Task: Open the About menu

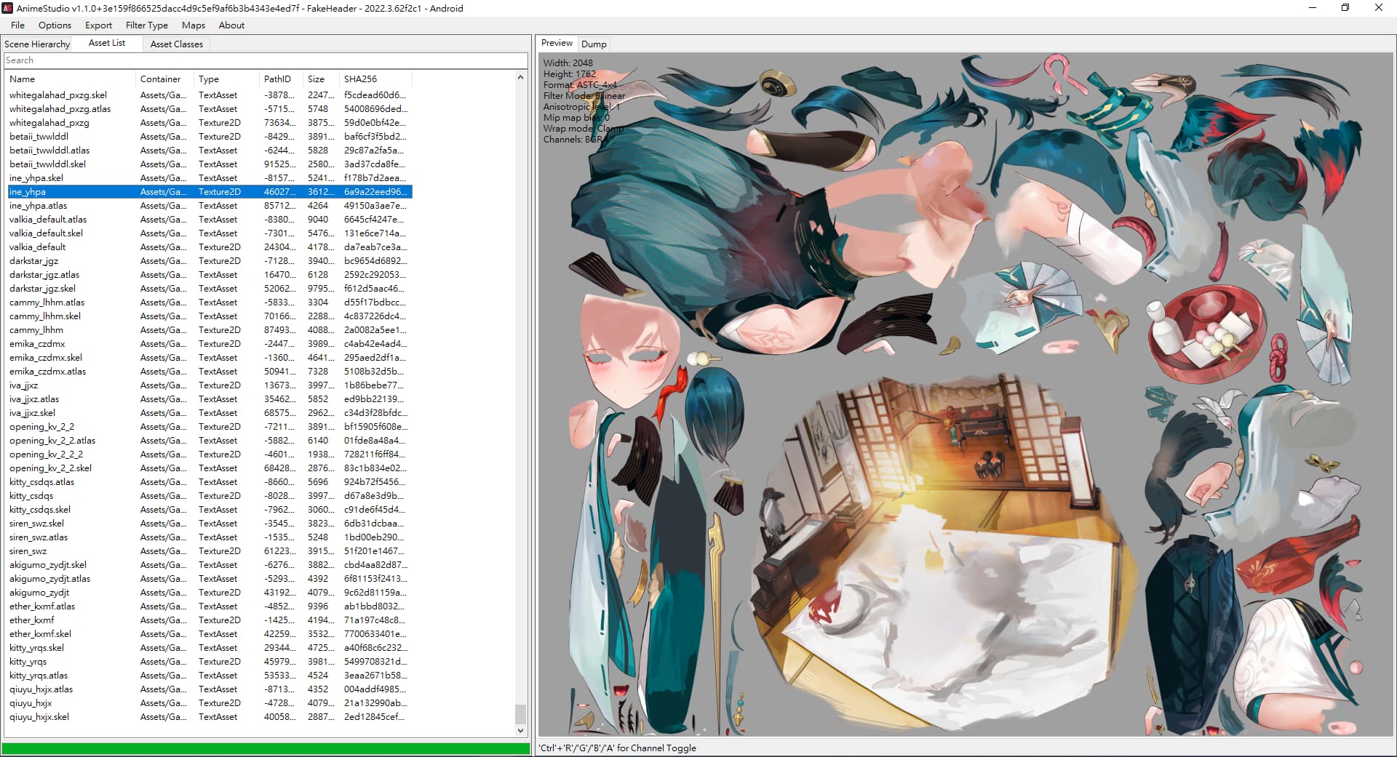Action: click(231, 25)
